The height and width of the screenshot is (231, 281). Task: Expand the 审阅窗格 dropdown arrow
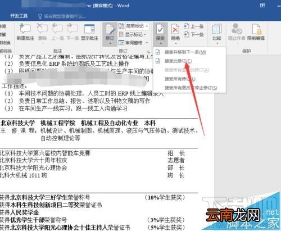pyautogui.click(x=147, y=43)
